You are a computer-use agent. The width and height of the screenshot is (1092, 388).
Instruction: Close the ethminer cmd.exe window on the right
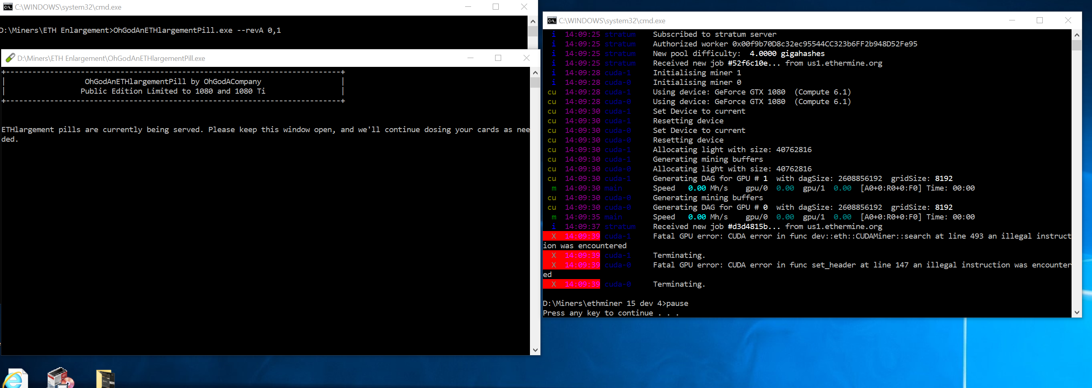point(1068,20)
